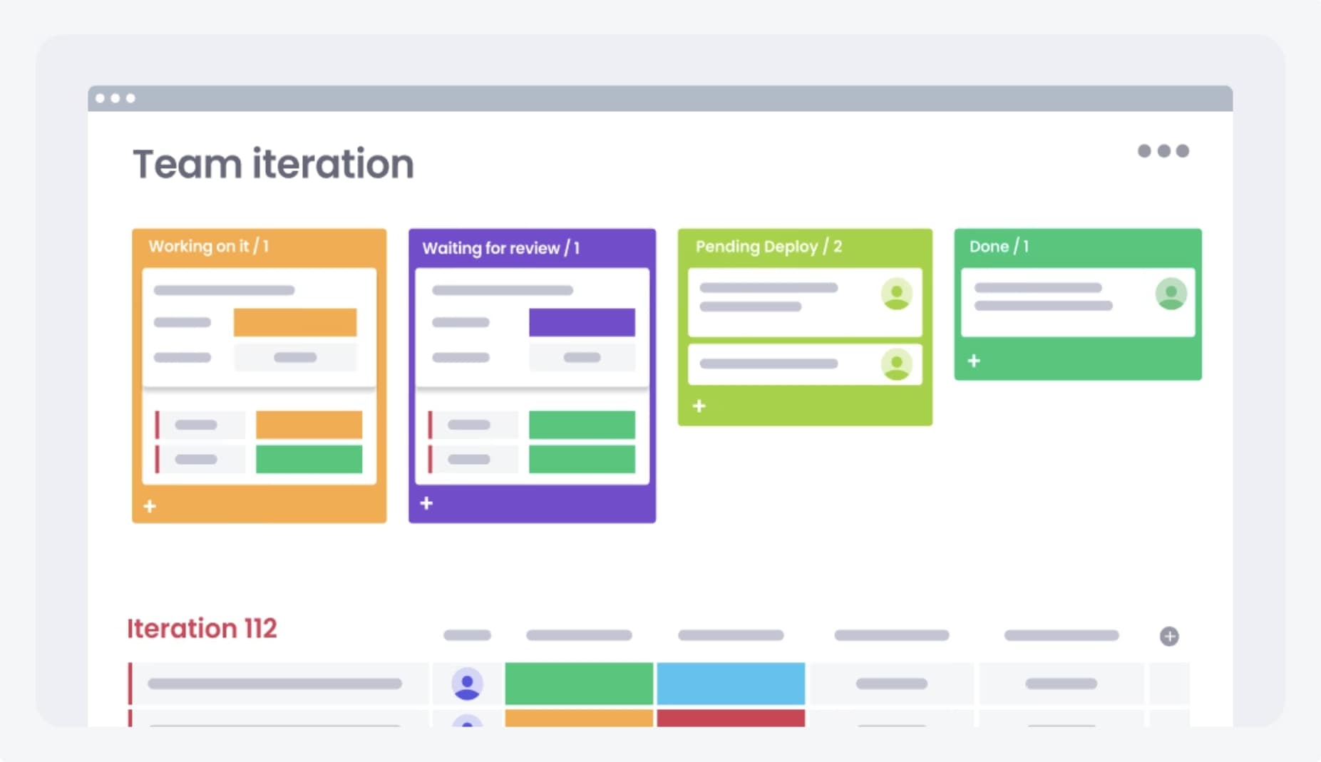Open the three-dot menu at top right
The height and width of the screenshot is (762, 1321).
click(1165, 151)
